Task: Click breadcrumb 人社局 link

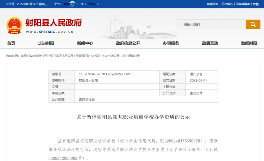Action: 95,56
